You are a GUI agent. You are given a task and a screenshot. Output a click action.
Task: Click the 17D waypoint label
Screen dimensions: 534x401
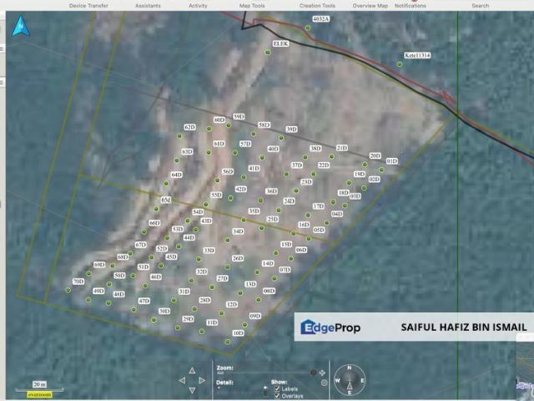319,206
